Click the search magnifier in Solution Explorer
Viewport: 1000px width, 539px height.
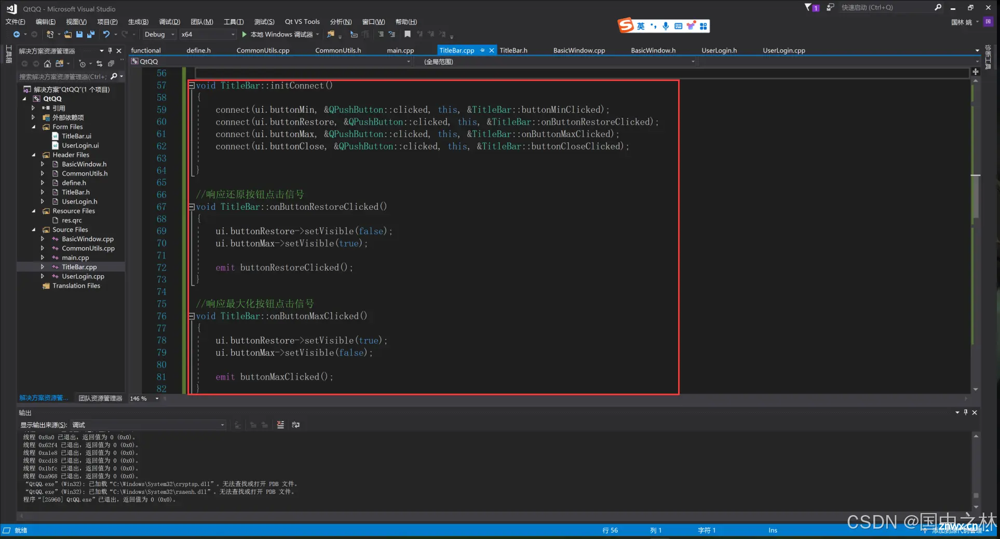pyautogui.click(x=114, y=76)
